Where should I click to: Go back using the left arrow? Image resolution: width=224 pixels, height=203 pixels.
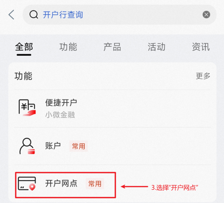click(x=11, y=15)
